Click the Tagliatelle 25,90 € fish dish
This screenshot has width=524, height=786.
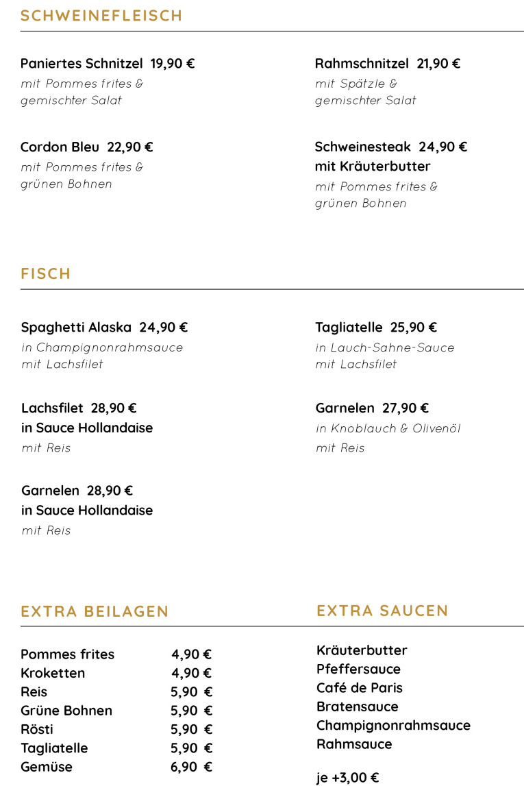pyautogui.click(x=376, y=328)
